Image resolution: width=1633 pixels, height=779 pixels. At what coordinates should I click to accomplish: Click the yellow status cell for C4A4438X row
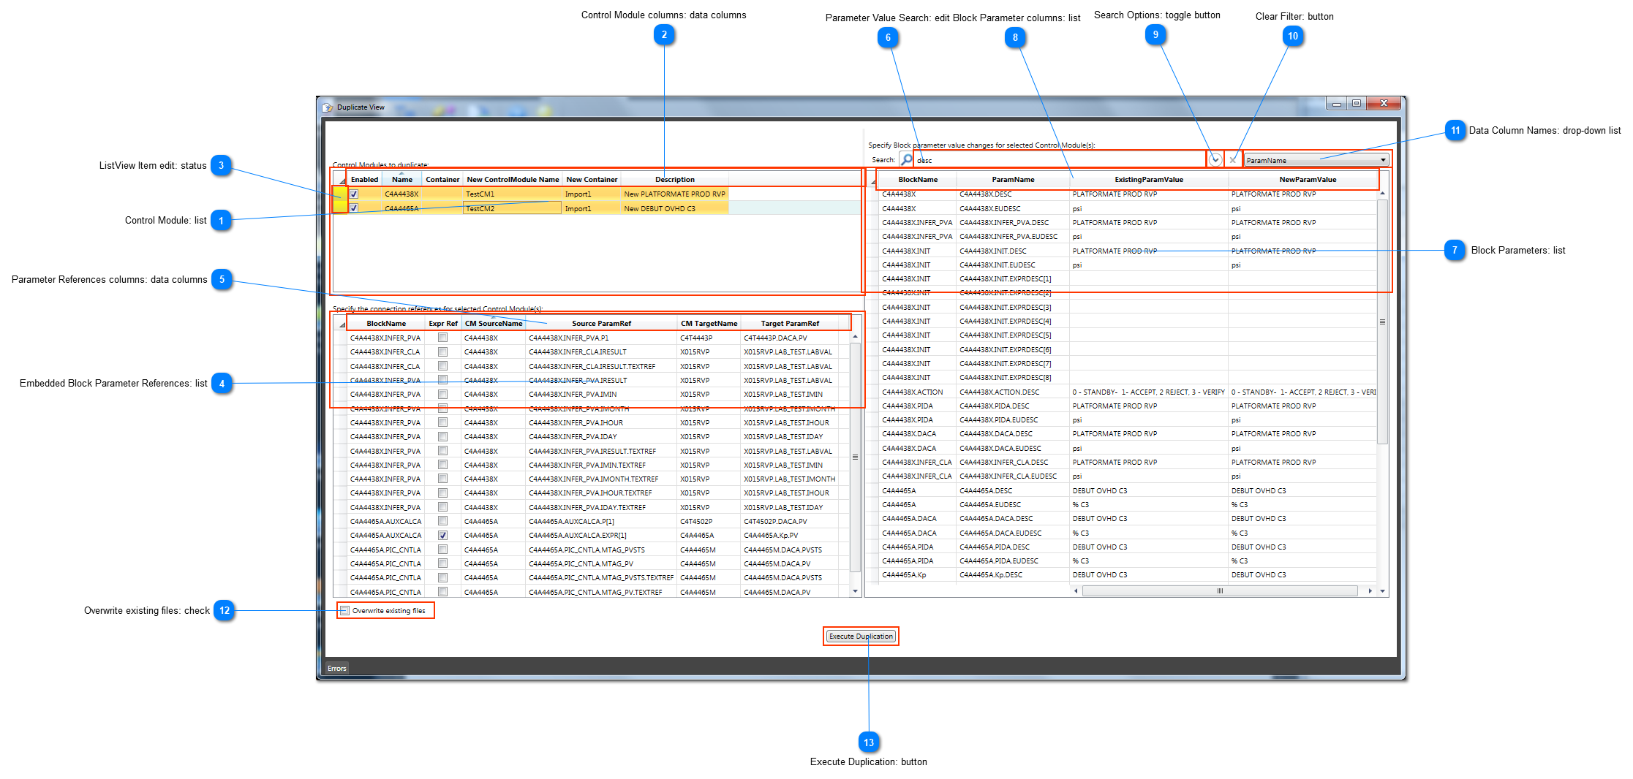click(340, 194)
